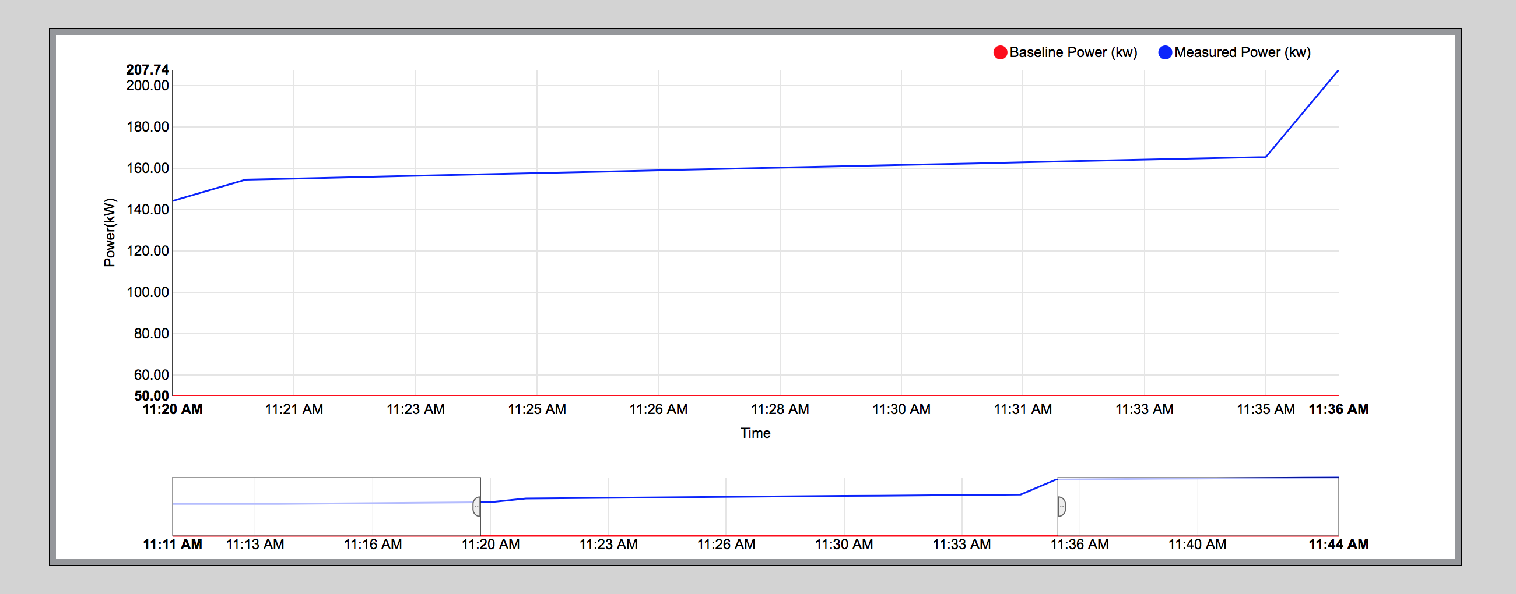Click the 11:40 AM label on overview timeline
1516x594 pixels.
(1197, 544)
